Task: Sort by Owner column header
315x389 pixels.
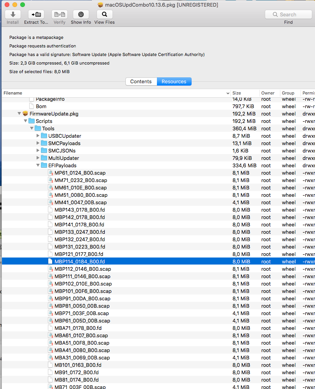Action: click(x=269, y=93)
